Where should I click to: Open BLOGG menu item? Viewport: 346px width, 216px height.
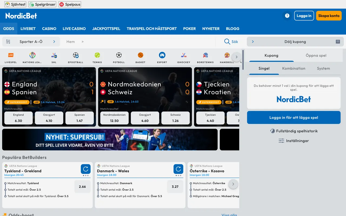coord(233,29)
